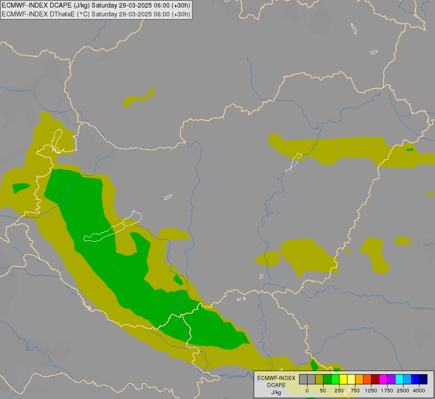Image resolution: width=435 pixels, height=399 pixels.
Task: Click the DCAPE (J/kg) title line
Action: 96,5
